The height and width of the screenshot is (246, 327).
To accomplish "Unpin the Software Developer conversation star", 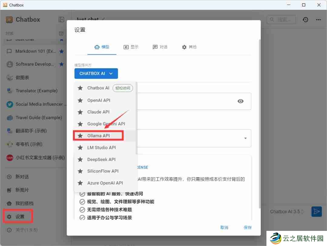I will 61,64.
